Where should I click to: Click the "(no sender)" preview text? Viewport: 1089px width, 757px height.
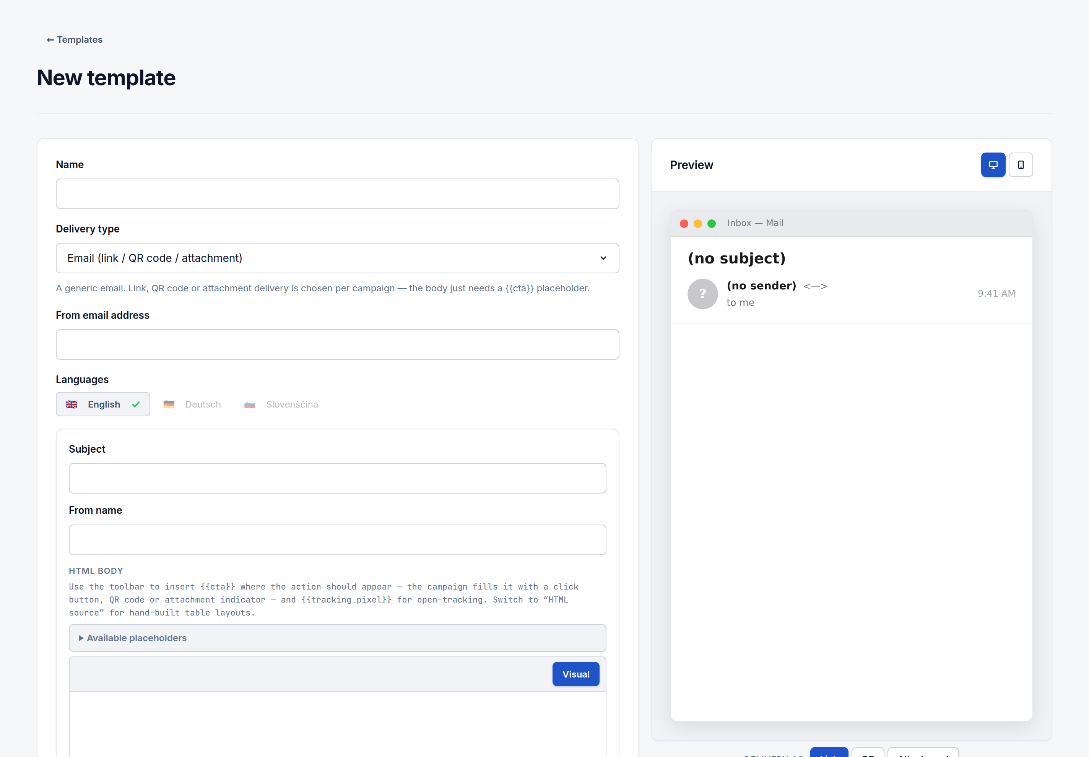[x=761, y=286]
